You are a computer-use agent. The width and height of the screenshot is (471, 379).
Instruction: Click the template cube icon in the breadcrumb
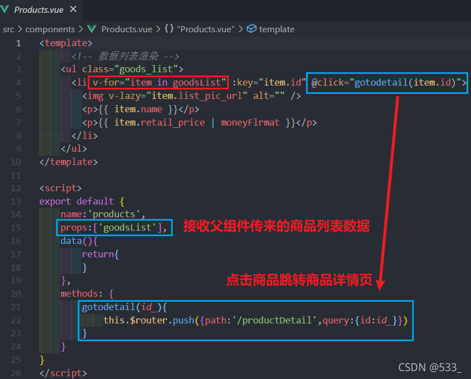(x=252, y=29)
